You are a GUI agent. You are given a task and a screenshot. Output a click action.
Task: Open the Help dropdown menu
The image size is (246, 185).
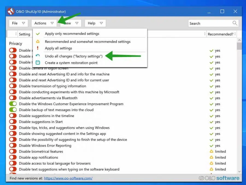click(x=95, y=23)
